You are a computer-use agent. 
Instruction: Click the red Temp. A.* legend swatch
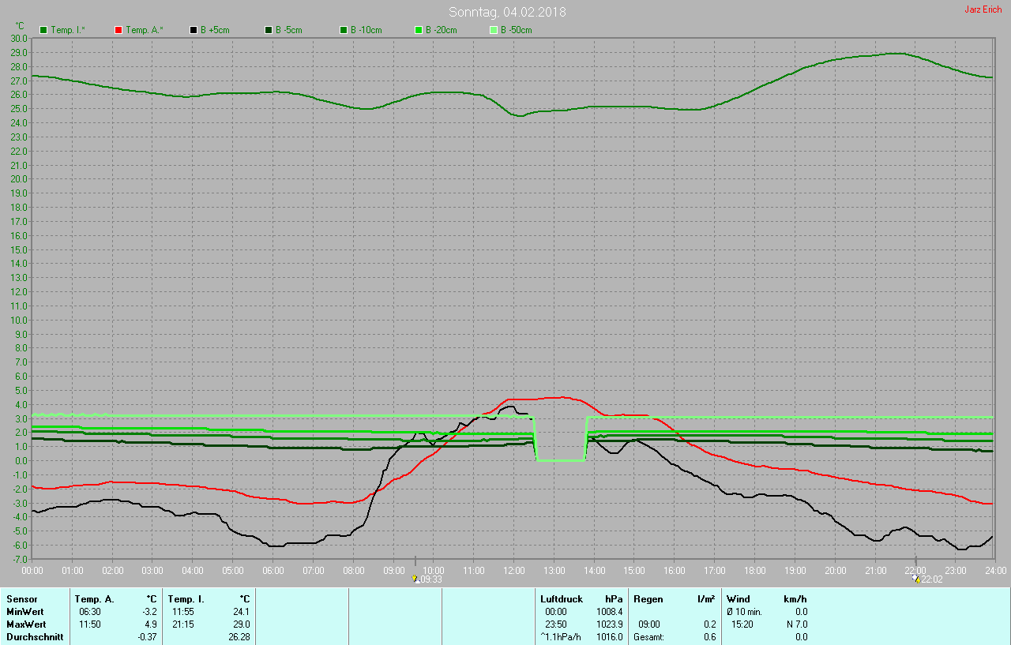[x=118, y=30]
